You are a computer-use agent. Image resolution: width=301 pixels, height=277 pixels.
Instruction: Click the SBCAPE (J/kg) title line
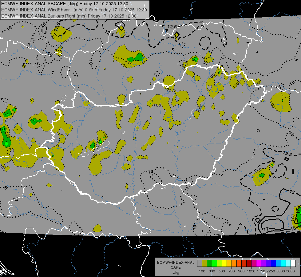[x=65, y=4]
